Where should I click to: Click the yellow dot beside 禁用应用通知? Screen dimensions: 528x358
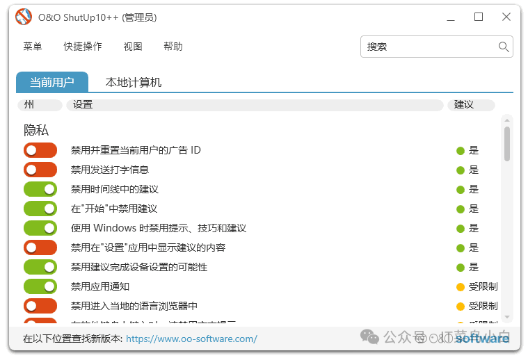[461, 287]
